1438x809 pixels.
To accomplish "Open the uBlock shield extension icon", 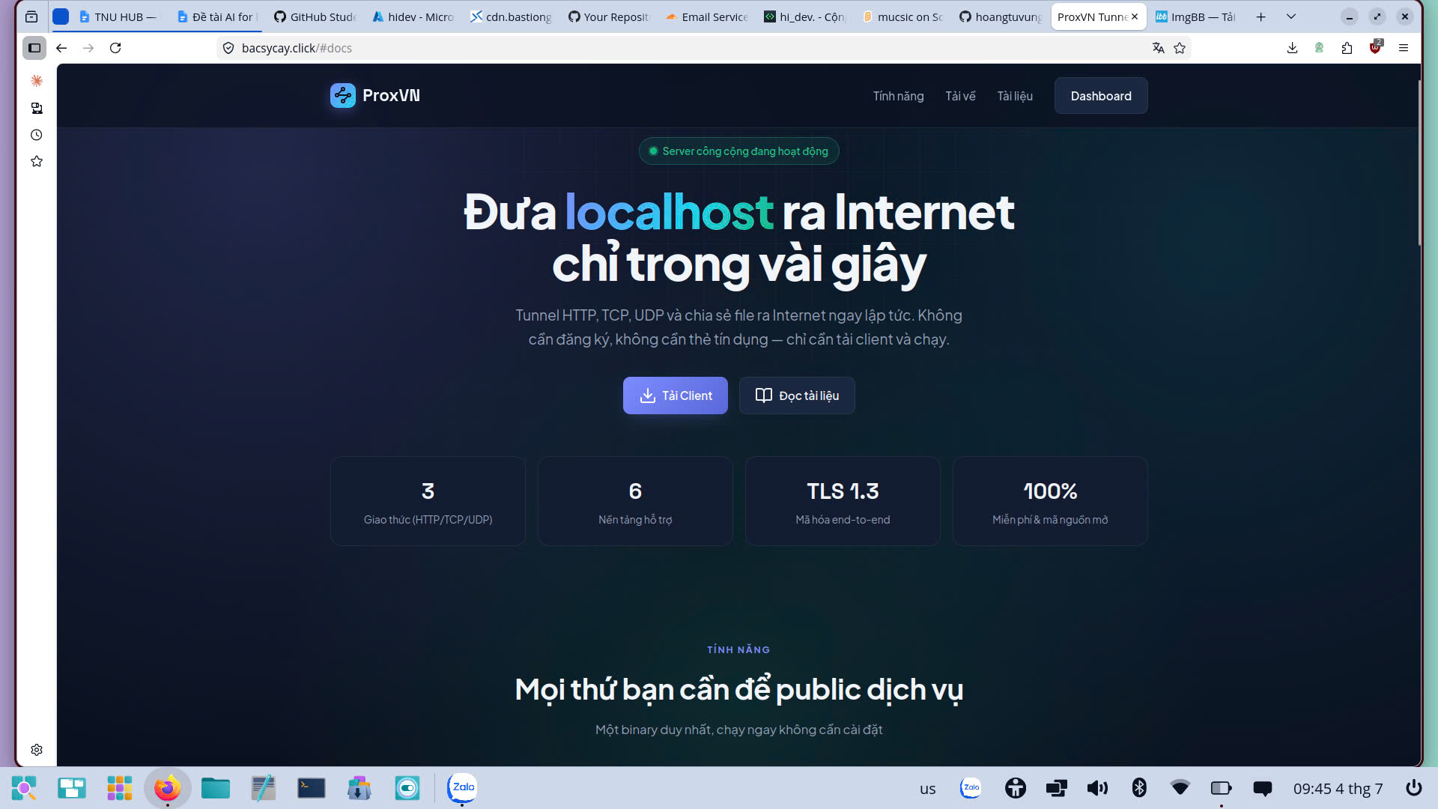I will [1375, 47].
